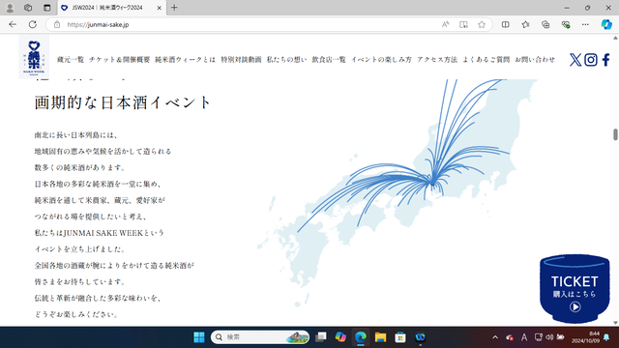Click the IME input mode A indicator
The height and width of the screenshot is (348, 619).
[x=524, y=337]
